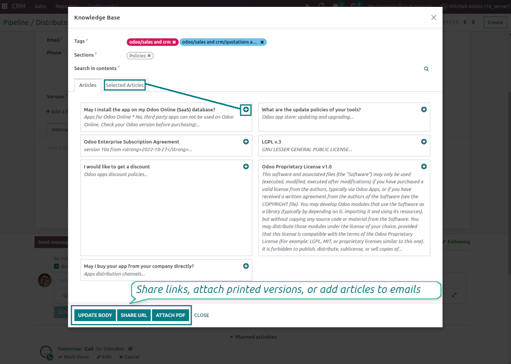Collapse the Planned activities section
The height and width of the screenshot is (364, 511).
253,337
